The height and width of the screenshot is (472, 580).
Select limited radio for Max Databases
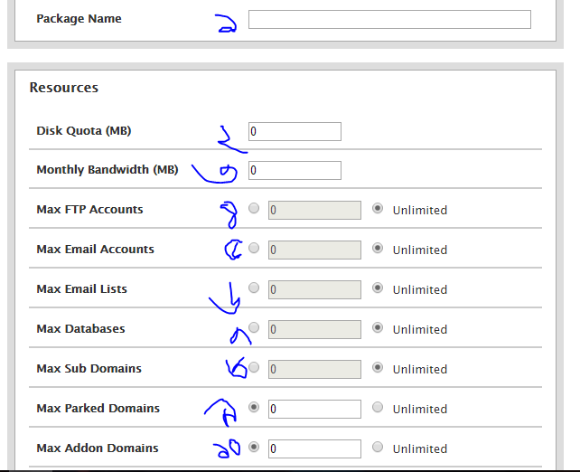pos(254,328)
